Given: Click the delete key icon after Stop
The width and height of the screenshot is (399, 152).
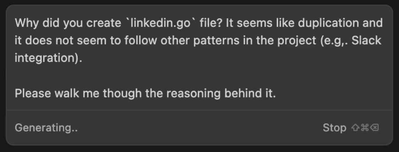Looking at the screenshot, I should (x=375, y=127).
